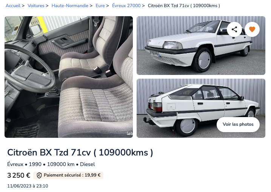The image size is (271, 192).
Task: Click the share icon on the photo
Action: pos(234,29)
